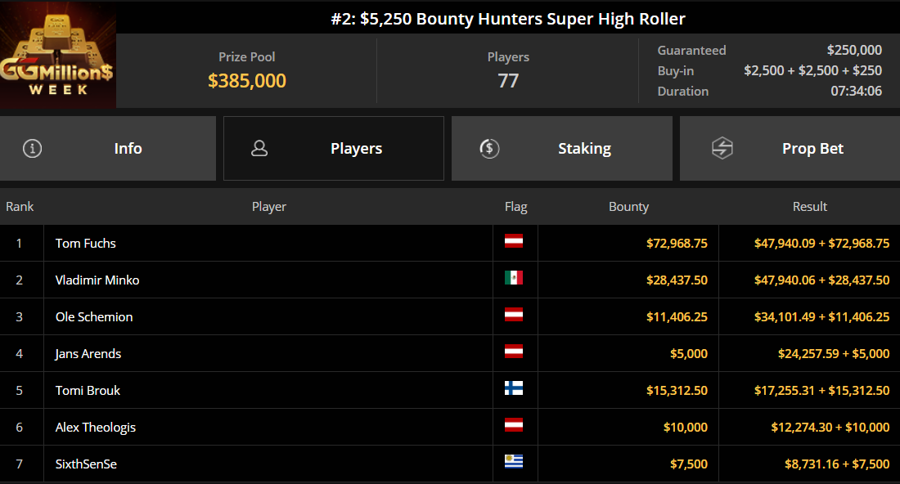Click the Player column header
Screen dimensions: 900x484
pos(269,207)
